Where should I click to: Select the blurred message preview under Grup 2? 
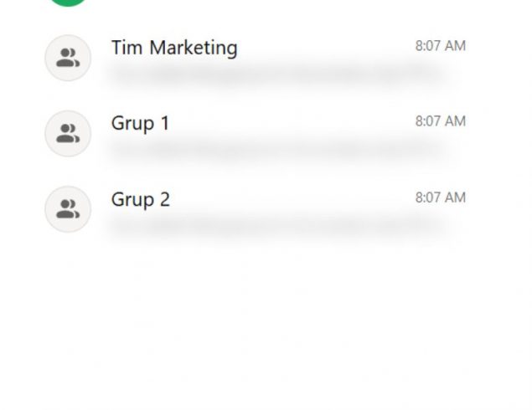[x=276, y=225]
